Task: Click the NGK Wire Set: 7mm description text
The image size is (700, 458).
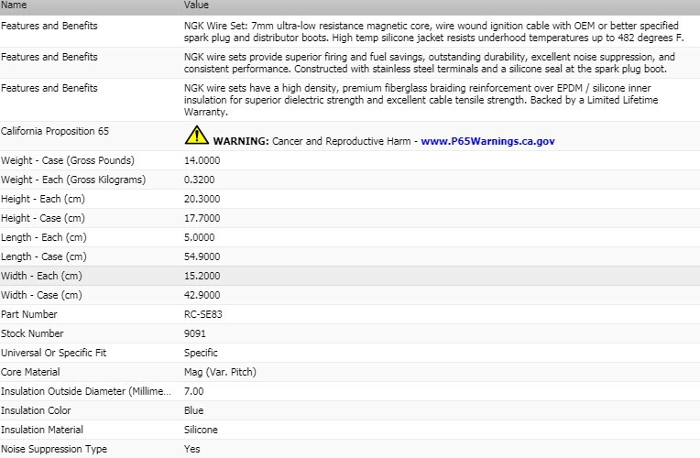Action: (x=433, y=32)
